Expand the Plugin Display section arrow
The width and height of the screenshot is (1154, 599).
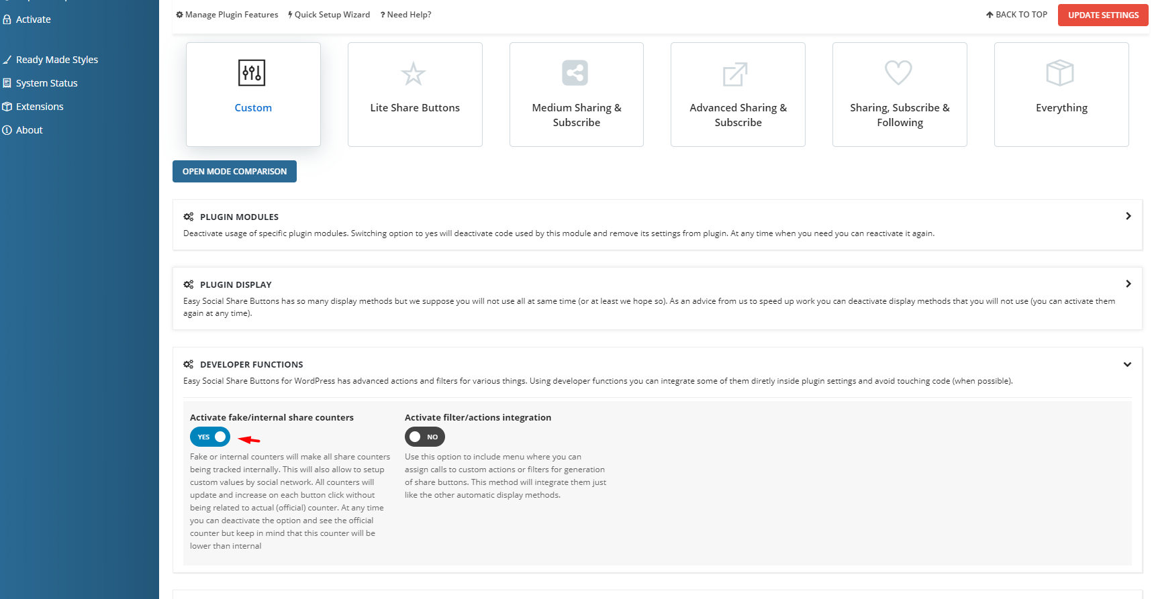(x=1128, y=284)
